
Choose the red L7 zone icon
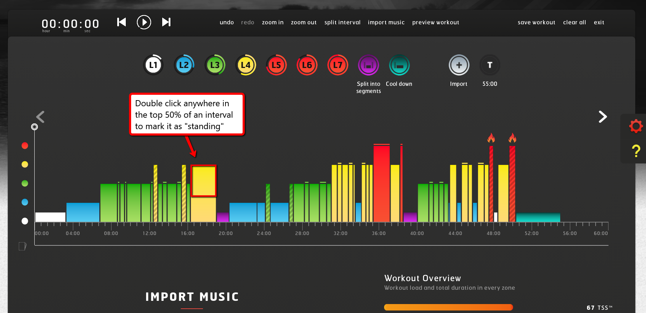338,65
